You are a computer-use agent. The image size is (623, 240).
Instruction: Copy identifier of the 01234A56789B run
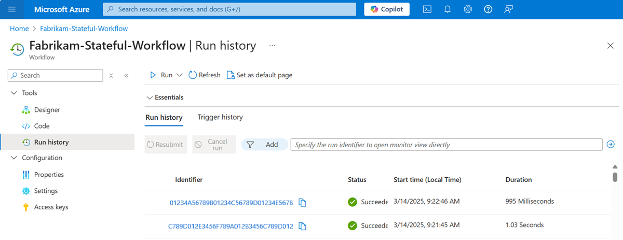[x=302, y=203]
